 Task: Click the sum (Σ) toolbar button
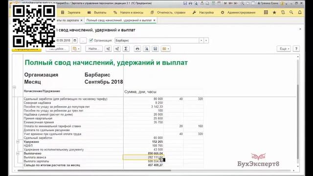tap(126, 49)
